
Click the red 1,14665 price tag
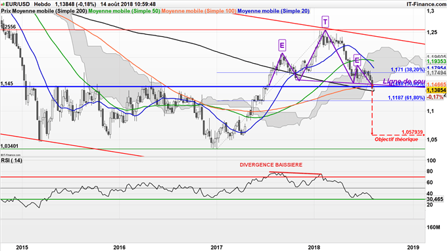coord(436,85)
